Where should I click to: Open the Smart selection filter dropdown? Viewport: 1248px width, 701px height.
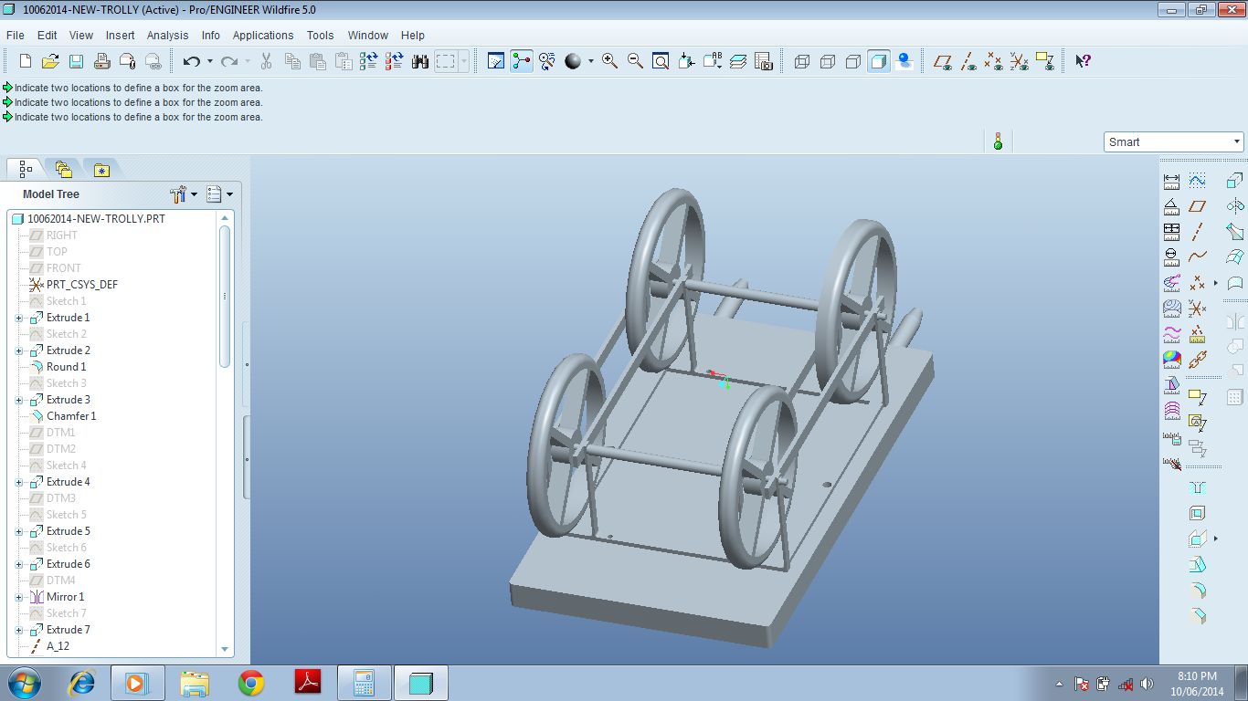click(1174, 141)
